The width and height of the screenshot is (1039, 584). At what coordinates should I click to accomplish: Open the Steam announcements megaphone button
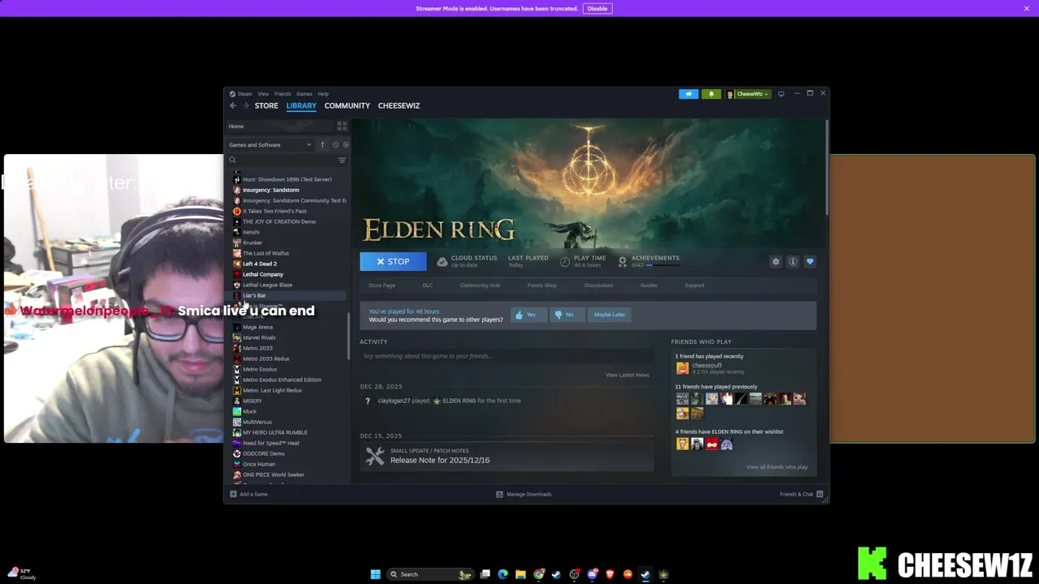[688, 94]
